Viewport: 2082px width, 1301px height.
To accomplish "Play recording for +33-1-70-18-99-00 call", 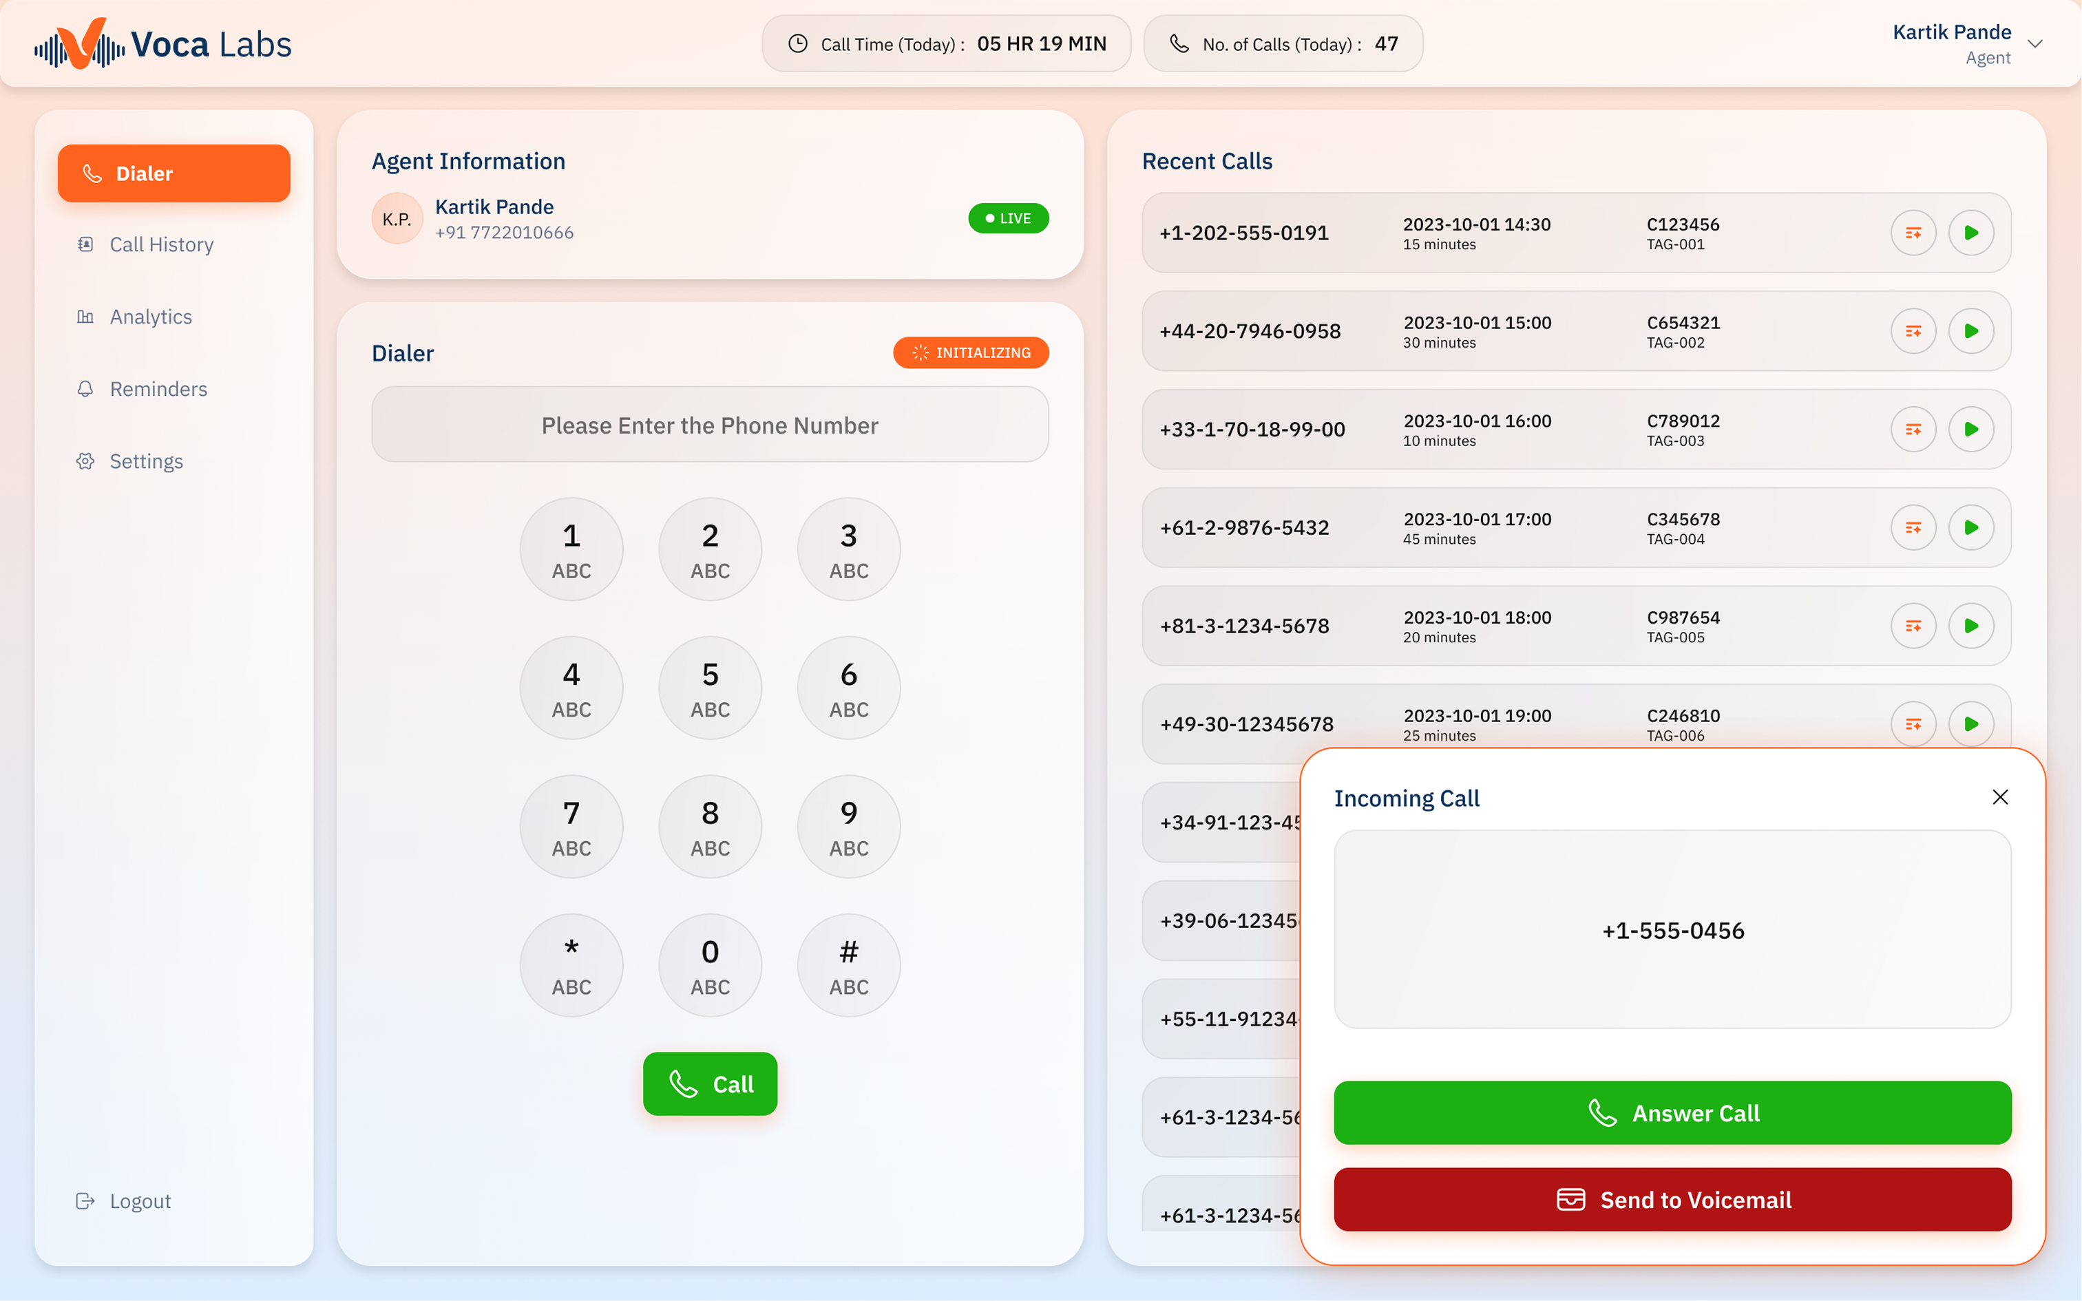I will click(x=1970, y=430).
